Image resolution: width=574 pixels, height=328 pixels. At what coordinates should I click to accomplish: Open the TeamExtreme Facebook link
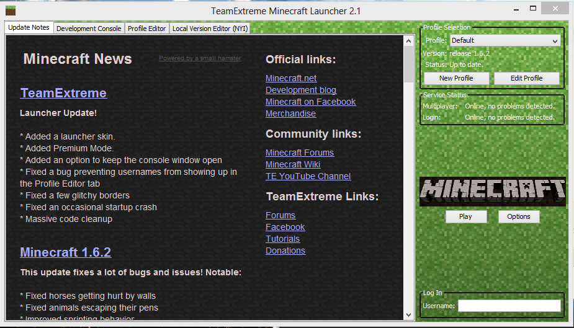285,227
